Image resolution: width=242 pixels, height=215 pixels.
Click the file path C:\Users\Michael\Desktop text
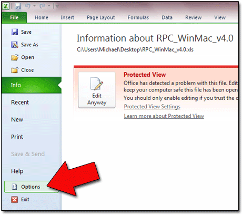coord(135,49)
